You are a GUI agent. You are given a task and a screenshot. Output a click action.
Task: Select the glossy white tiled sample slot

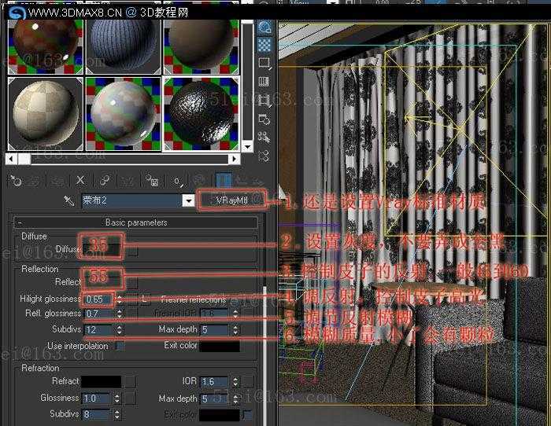(x=123, y=114)
